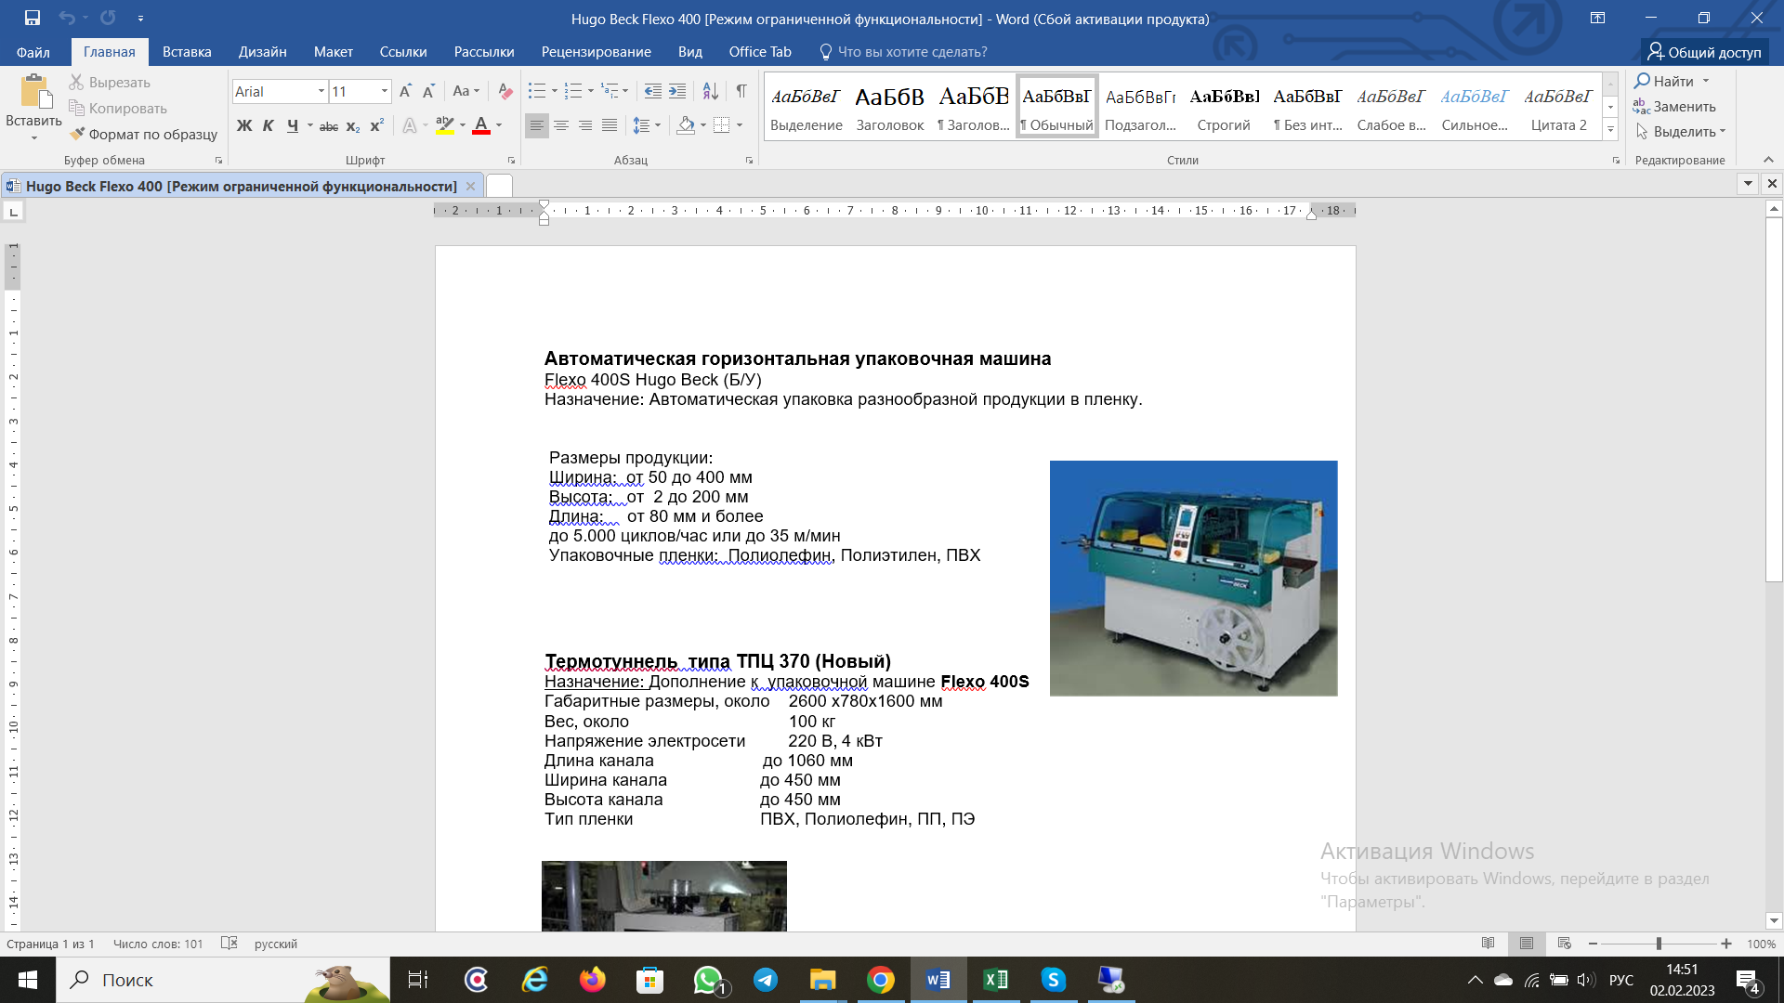
Task: Justify text alignment
Action: [x=610, y=125]
